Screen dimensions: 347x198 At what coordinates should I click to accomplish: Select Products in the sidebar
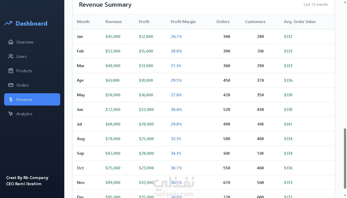24,71
